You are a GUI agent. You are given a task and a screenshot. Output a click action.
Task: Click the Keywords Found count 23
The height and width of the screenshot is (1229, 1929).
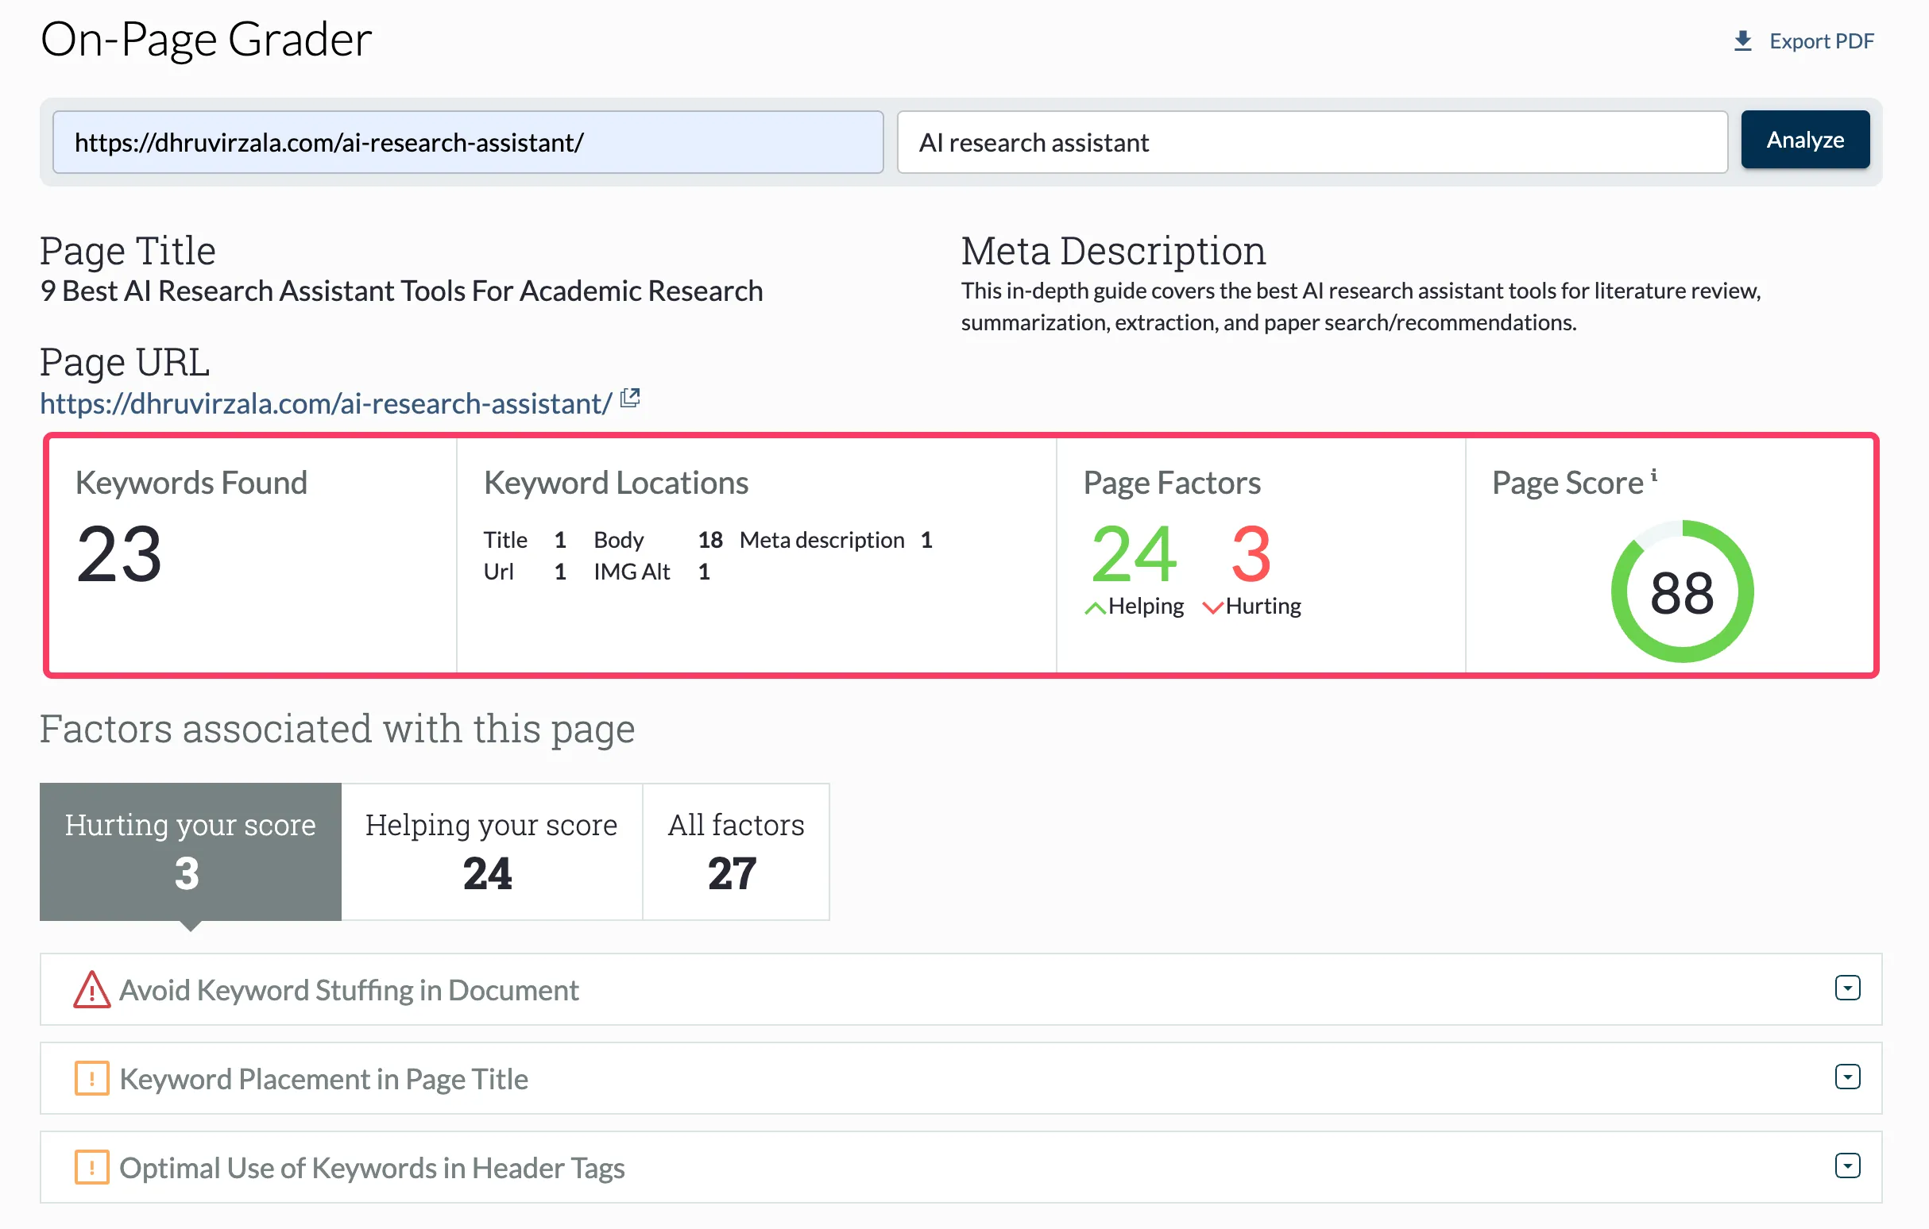[119, 553]
